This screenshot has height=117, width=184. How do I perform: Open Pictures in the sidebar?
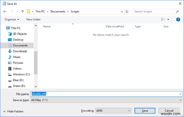coord(18,63)
